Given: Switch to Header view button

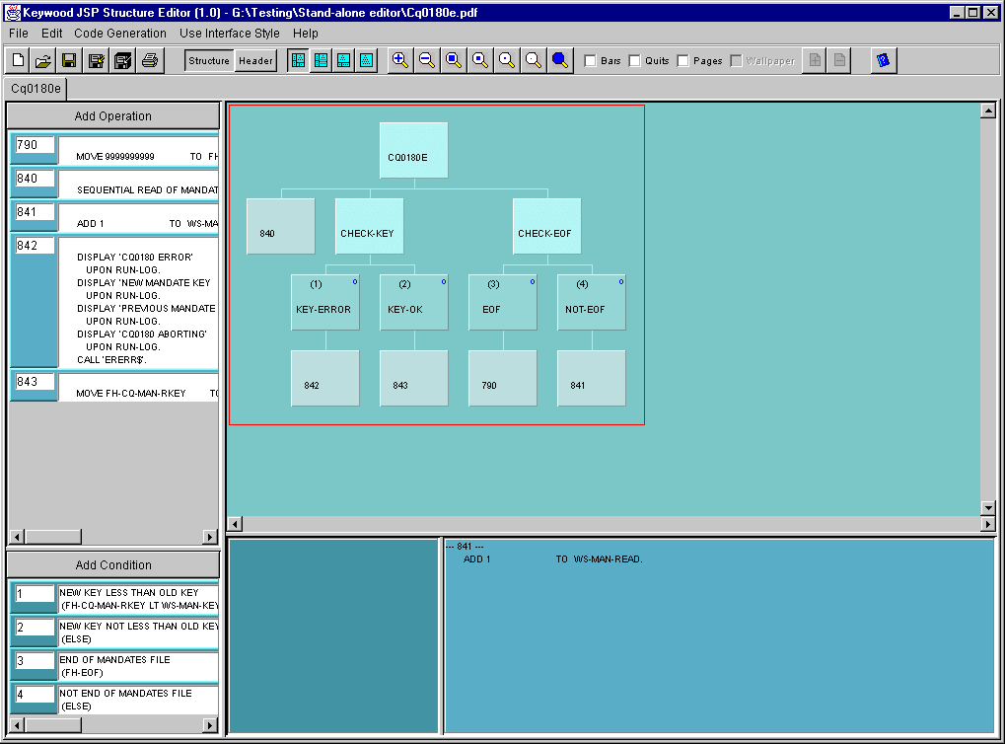Looking at the screenshot, I should pos(255,61).
